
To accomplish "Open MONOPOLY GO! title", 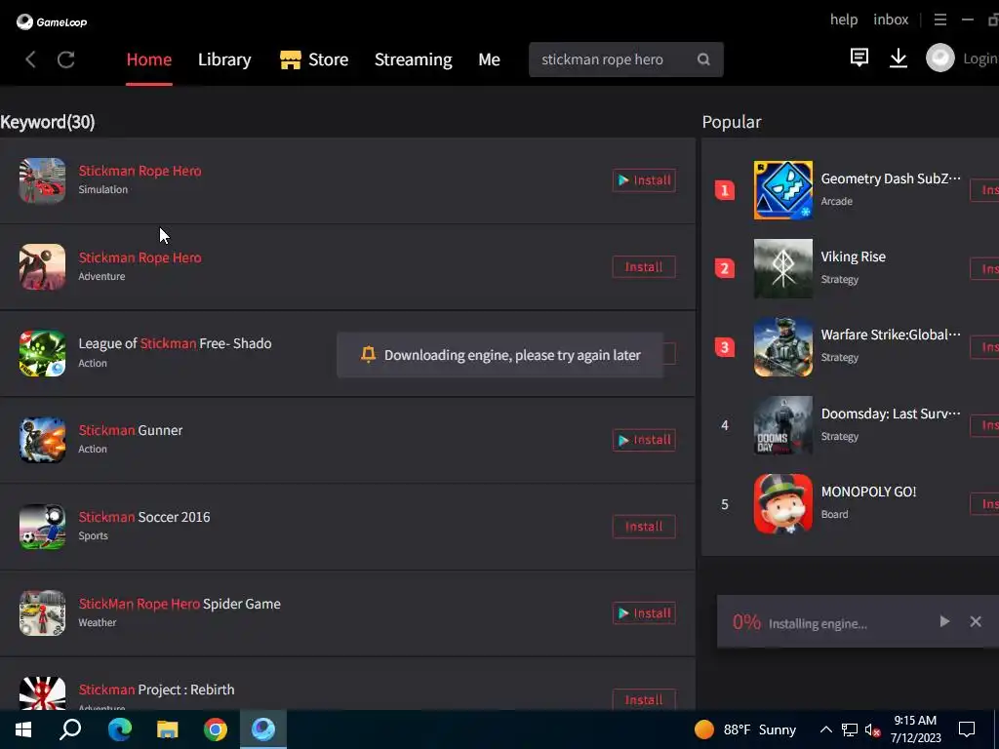I will [x=868, y=492].
